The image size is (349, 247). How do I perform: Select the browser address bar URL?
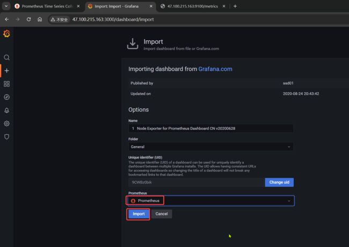113,19
